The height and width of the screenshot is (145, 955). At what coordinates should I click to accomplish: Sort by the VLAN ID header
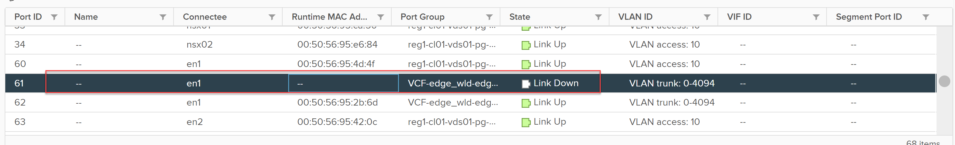635,17
